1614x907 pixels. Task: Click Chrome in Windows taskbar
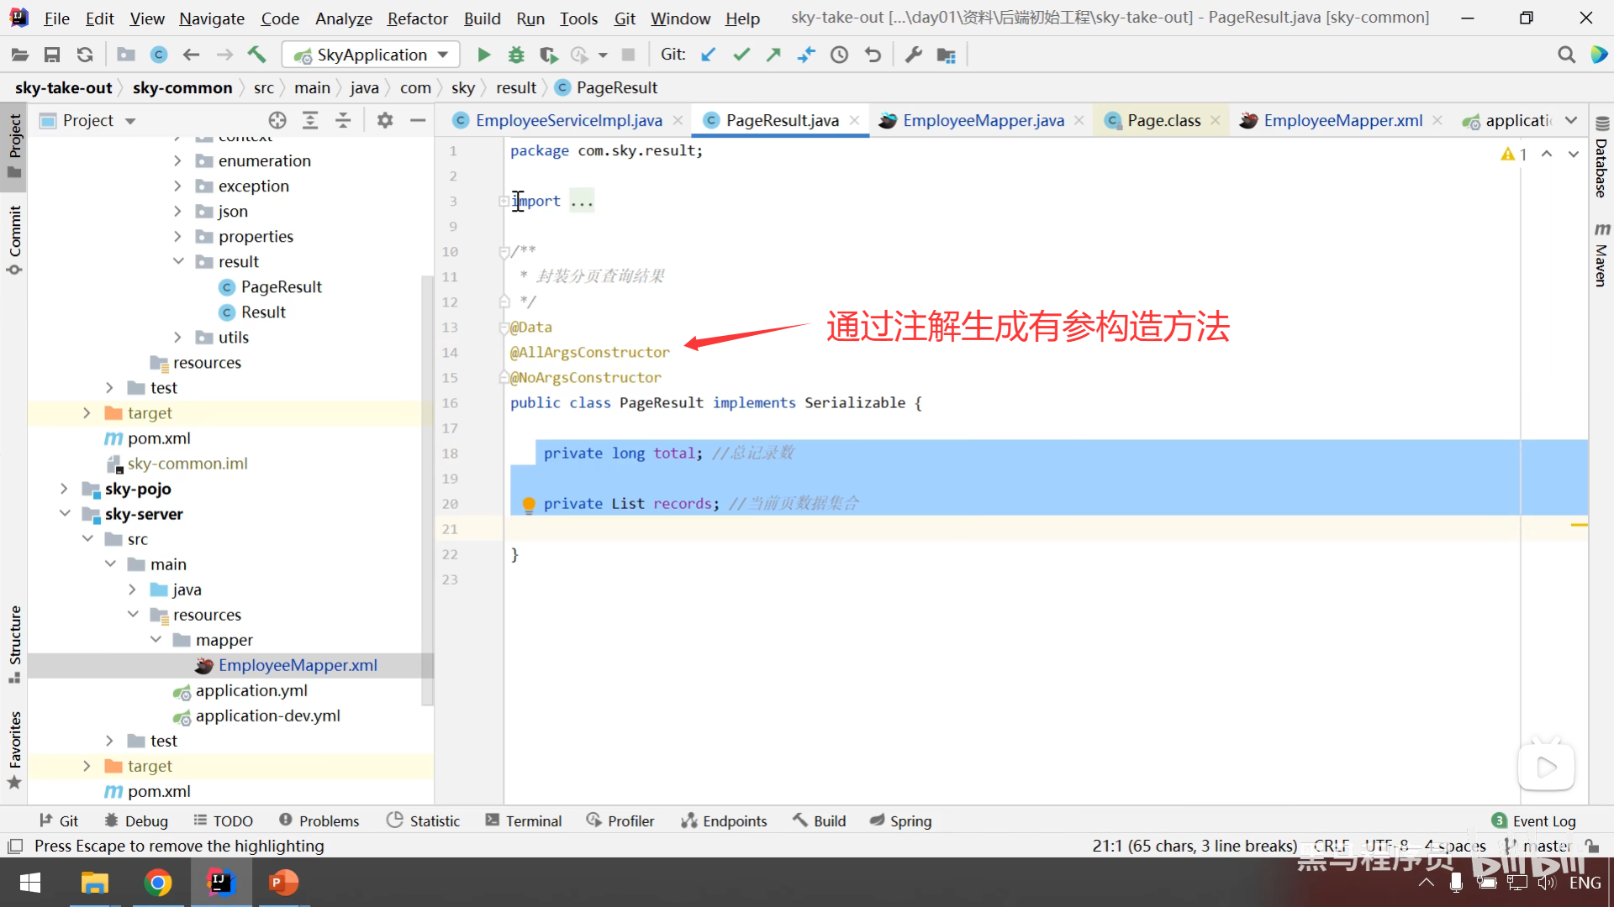pyautogui.click(x=157, y=883)
